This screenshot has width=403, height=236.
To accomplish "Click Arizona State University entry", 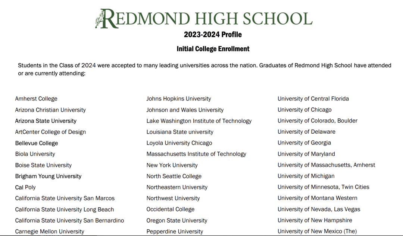I will pos(46,121).
